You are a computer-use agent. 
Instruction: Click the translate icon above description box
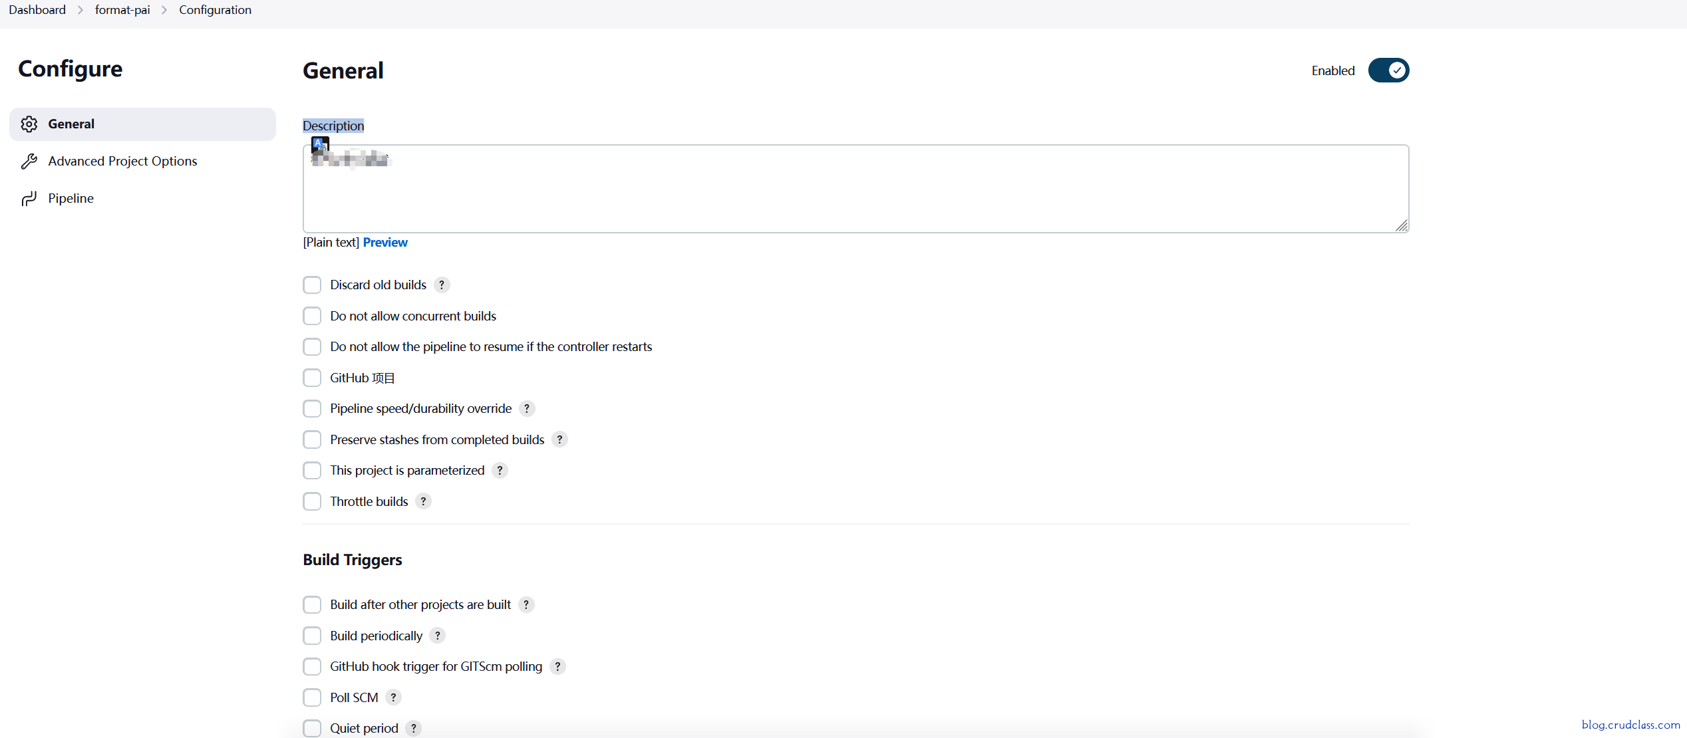(320, 144)
